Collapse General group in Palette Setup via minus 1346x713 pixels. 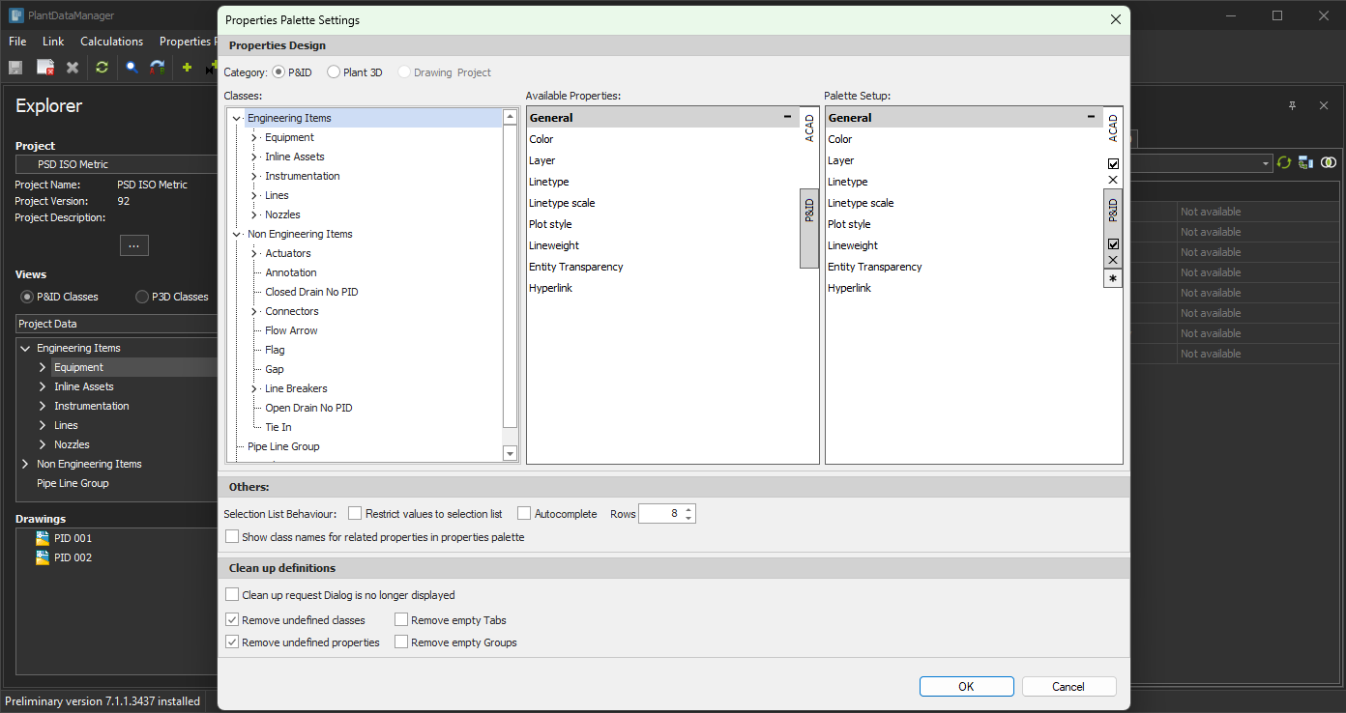pyautogui.click(x=1091, y=117)
